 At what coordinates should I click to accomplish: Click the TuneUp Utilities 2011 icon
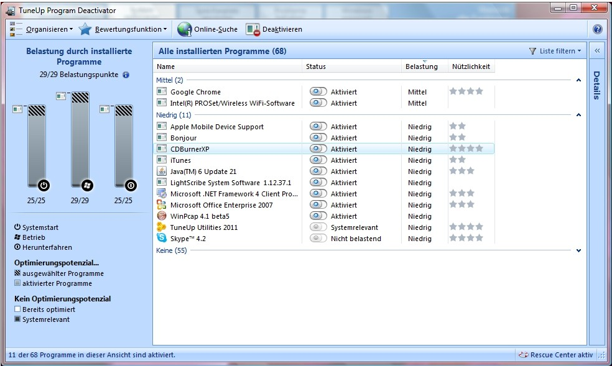(x=161, y=227)
